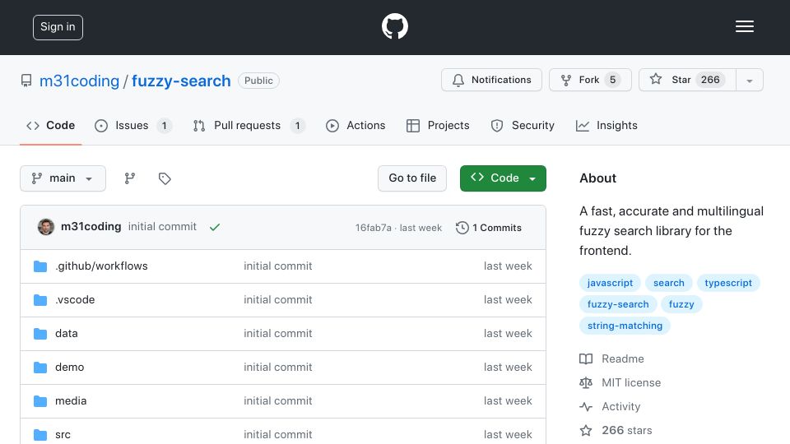Image resolution: width=790 pixels, height=444 pixels.
Task: Select the search topic tag
Action: point(669,283)
